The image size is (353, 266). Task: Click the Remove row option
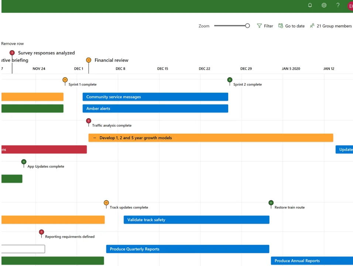[x=13, y=44]
